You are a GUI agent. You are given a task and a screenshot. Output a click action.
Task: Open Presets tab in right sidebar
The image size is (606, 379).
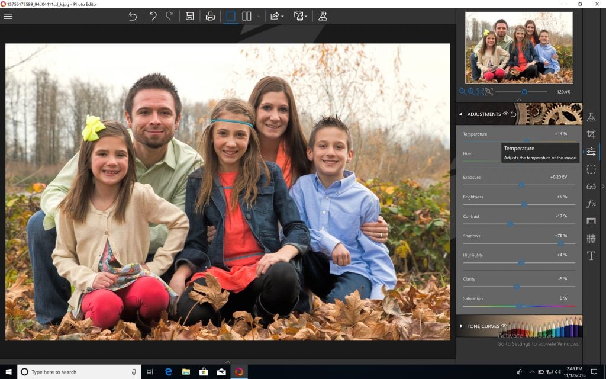(591, 117)
